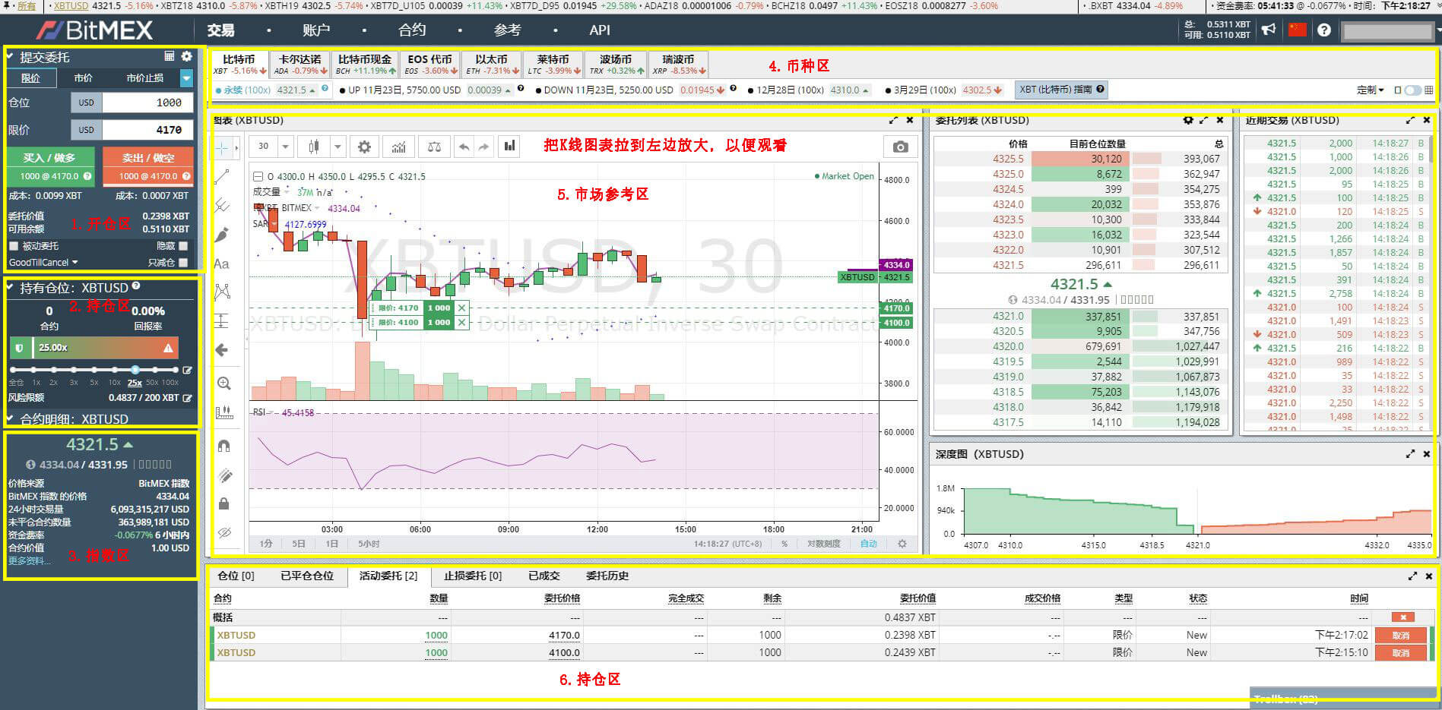
Task: Select the zoom in chart tool
Action: (x=223, y=383)
